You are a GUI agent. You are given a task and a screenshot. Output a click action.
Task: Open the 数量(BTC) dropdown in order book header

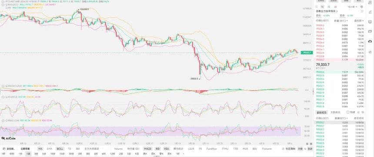pos(341,21)
